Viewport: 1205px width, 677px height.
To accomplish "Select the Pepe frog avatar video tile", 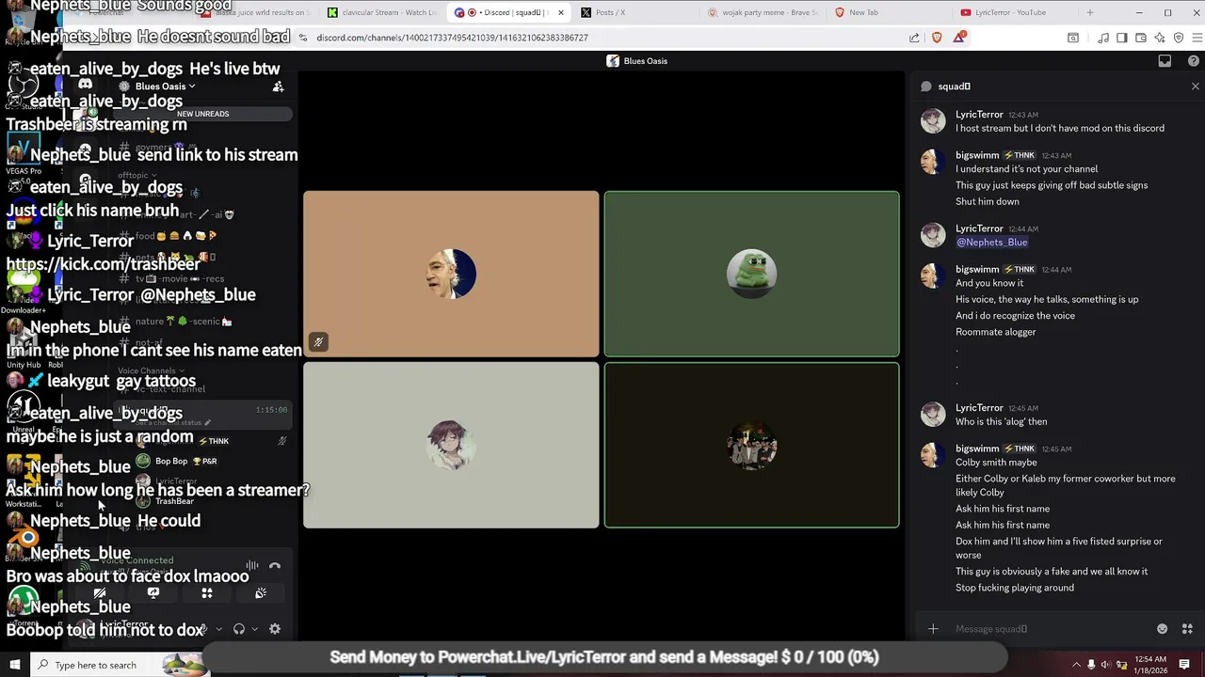I will click(x=751, y=274).
